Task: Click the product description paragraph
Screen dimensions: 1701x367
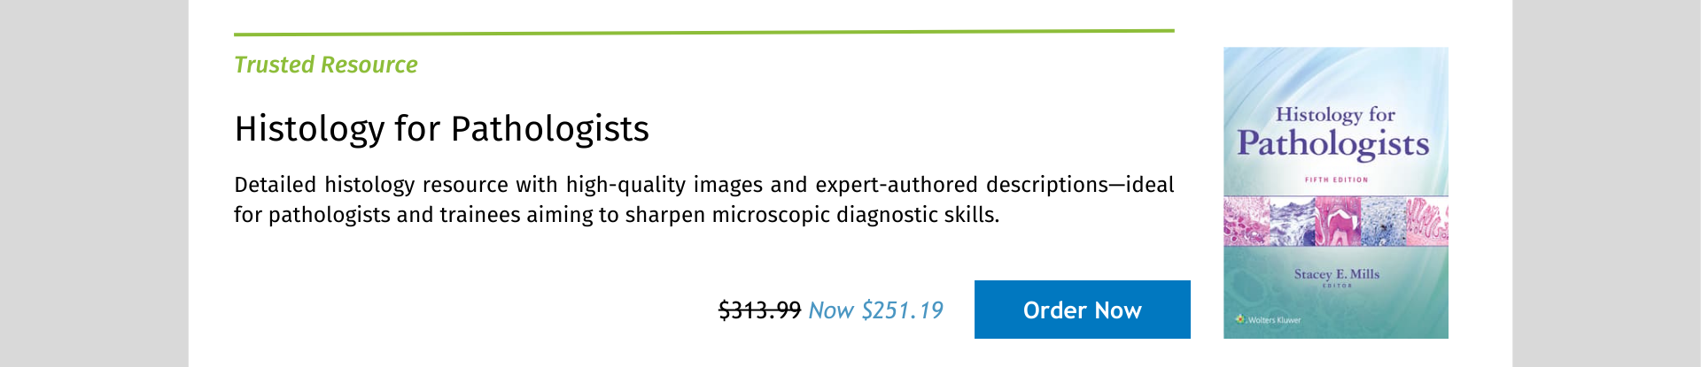Action: click(x=703, y=200)
